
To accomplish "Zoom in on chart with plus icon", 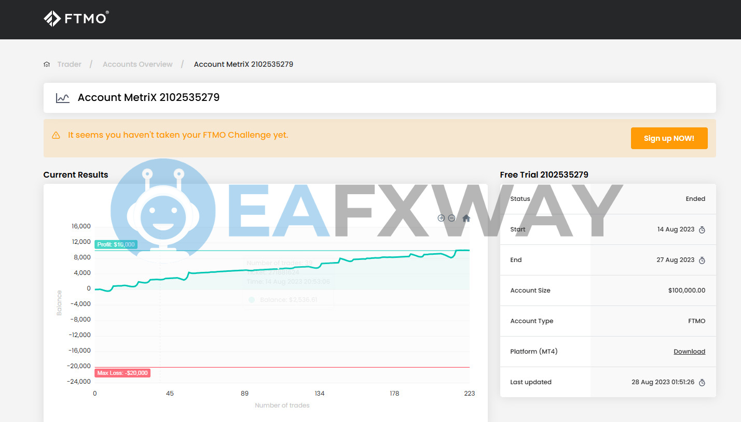I will 441,218.
